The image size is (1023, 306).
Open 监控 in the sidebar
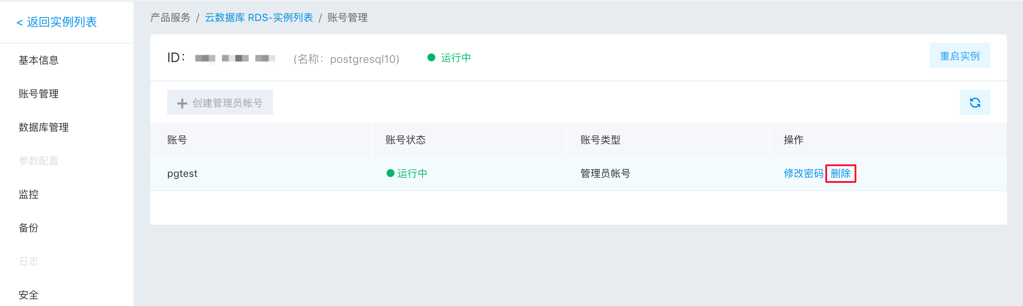pos(29,194)
